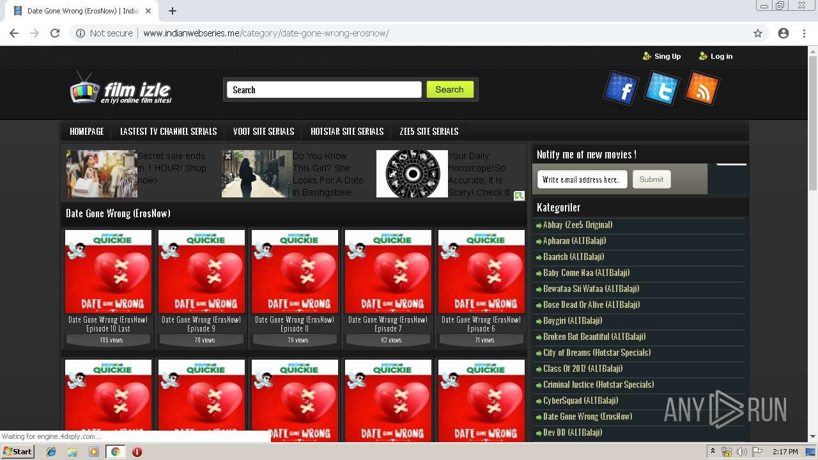Open Date Gone Wrong (ErosNow) sidebar category
The height and width of the screenshot is (460, 818).
(x=588, y=417)
